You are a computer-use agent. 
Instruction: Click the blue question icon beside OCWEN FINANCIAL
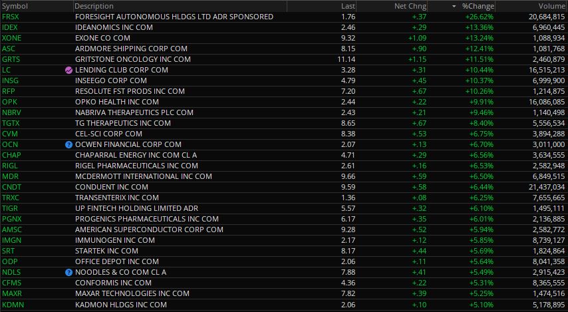pyautogui.click(x=69, y=144)
